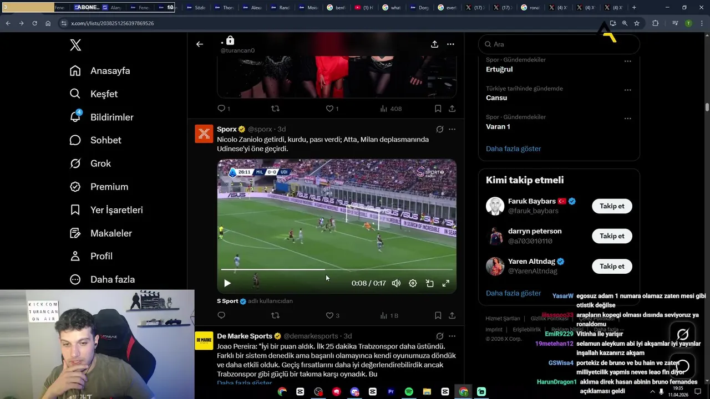Enter fullscreen on the video
This screenshot has height=399, width=710.
pyautogui.click(x=445, y=283)
